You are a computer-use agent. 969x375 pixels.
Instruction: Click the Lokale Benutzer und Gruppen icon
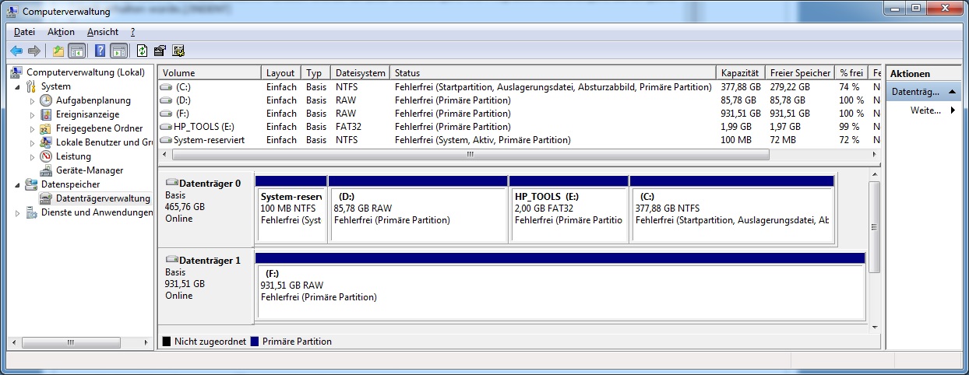point(46,142)
